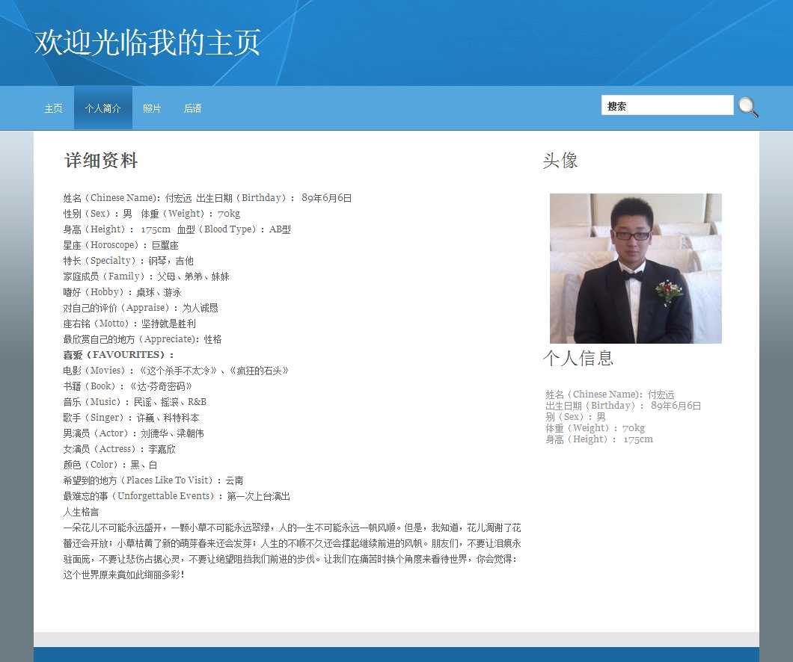Click the 音乐 (Music) line
The height and width of the screenshot is (662, 793).
[x=135, y=402]
